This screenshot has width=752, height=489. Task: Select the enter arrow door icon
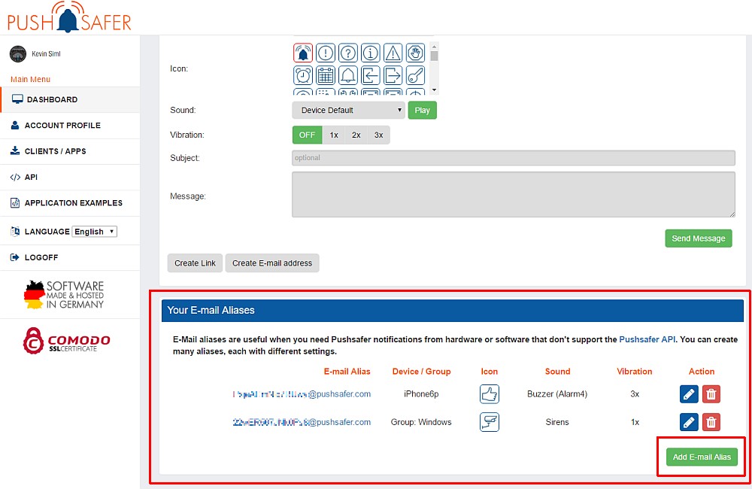pyautogui.click(x=370, y=75)
